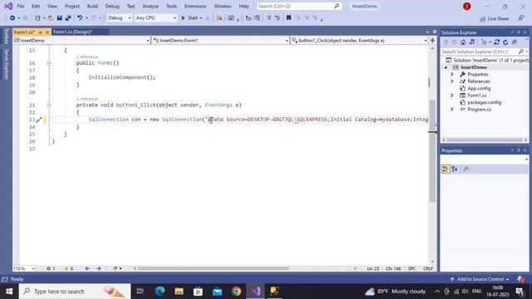
Task: Open Google Chrome from the taskbar
Action: pos(236,292)
